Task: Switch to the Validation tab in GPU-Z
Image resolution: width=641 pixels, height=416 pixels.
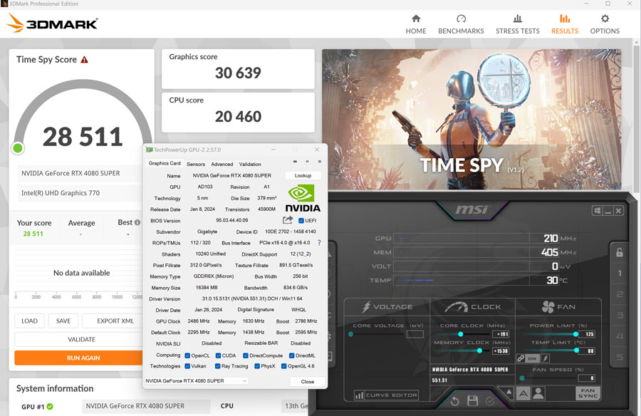Action: point(251,164)
